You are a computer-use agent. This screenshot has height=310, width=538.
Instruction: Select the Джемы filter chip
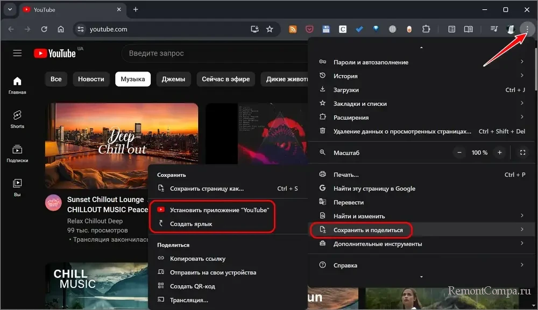coord(173,79)
